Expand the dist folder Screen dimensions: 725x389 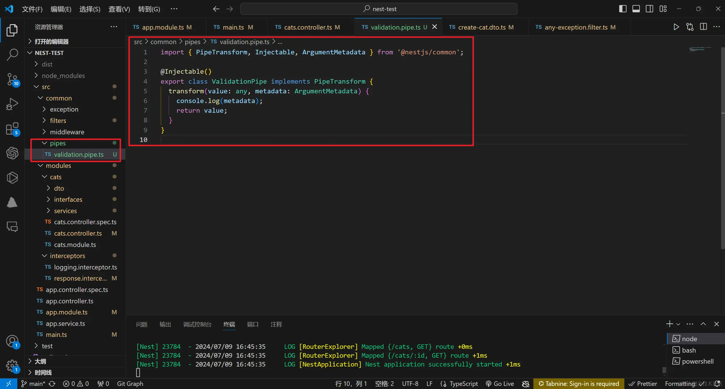point(47,64)
